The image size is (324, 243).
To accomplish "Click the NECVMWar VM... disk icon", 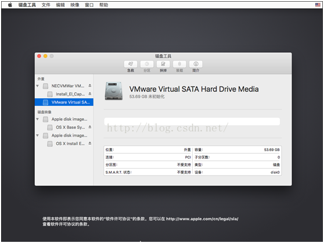I will 45,86.
